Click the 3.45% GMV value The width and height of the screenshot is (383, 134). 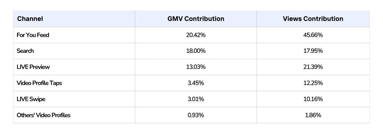click(196, 83)
